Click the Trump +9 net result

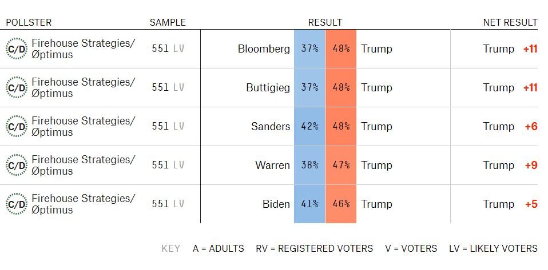(510, 166)
